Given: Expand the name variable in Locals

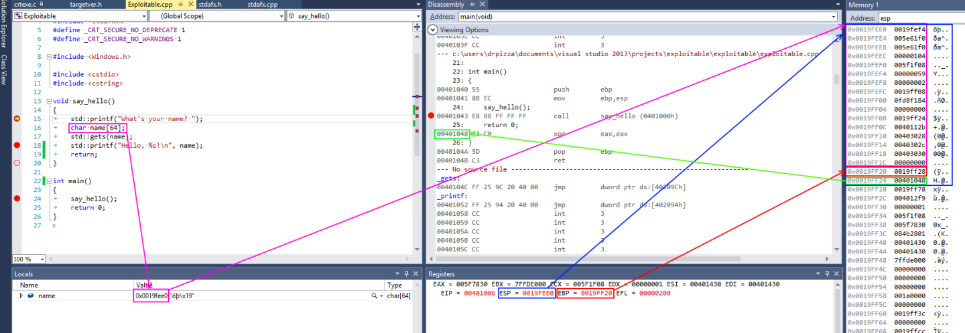Looking at the screenshot, I should 21,296.
